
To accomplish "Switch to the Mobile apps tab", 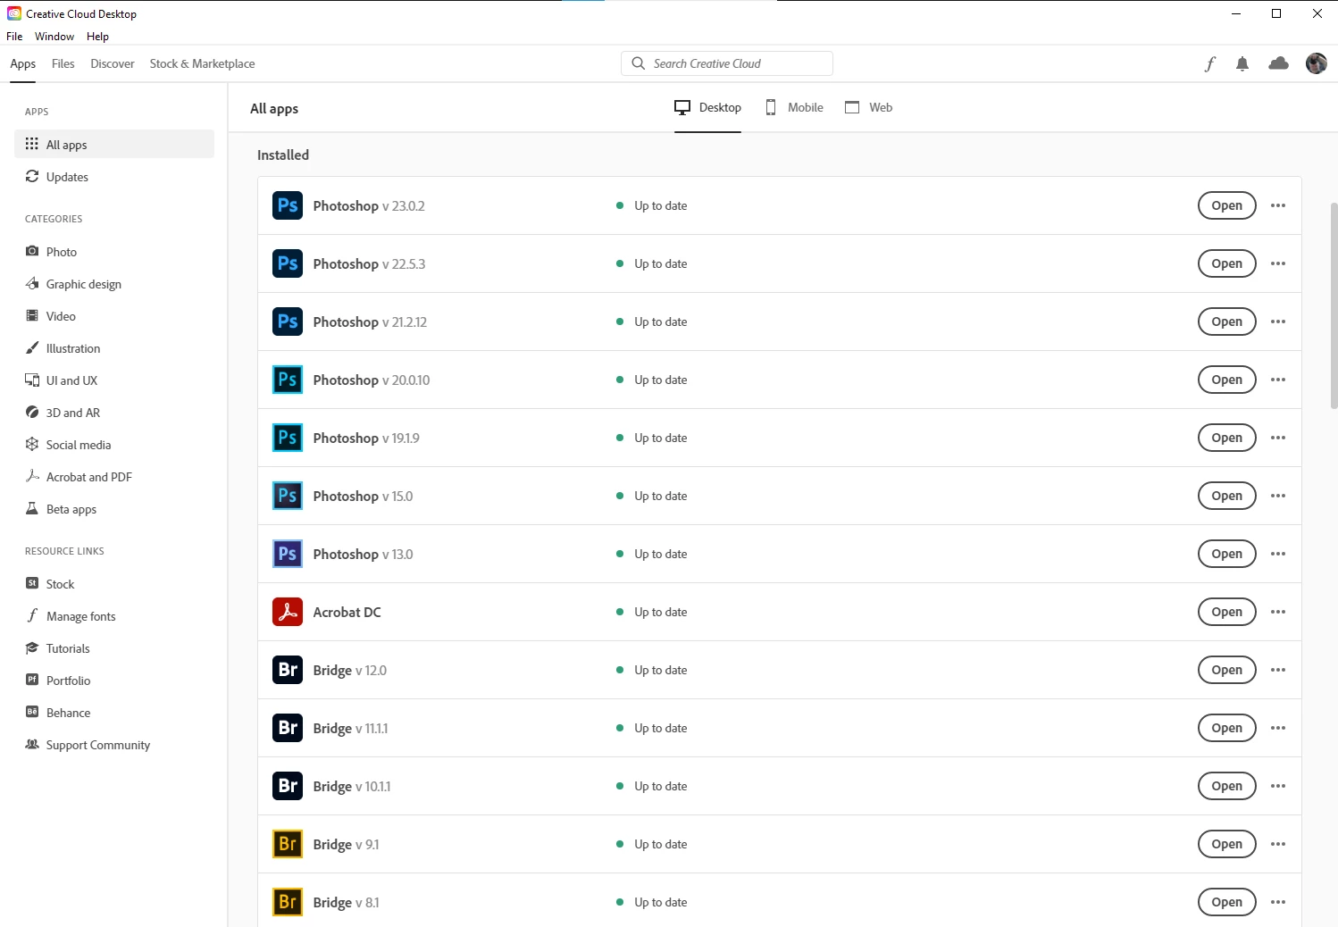I will click(794, 107).
